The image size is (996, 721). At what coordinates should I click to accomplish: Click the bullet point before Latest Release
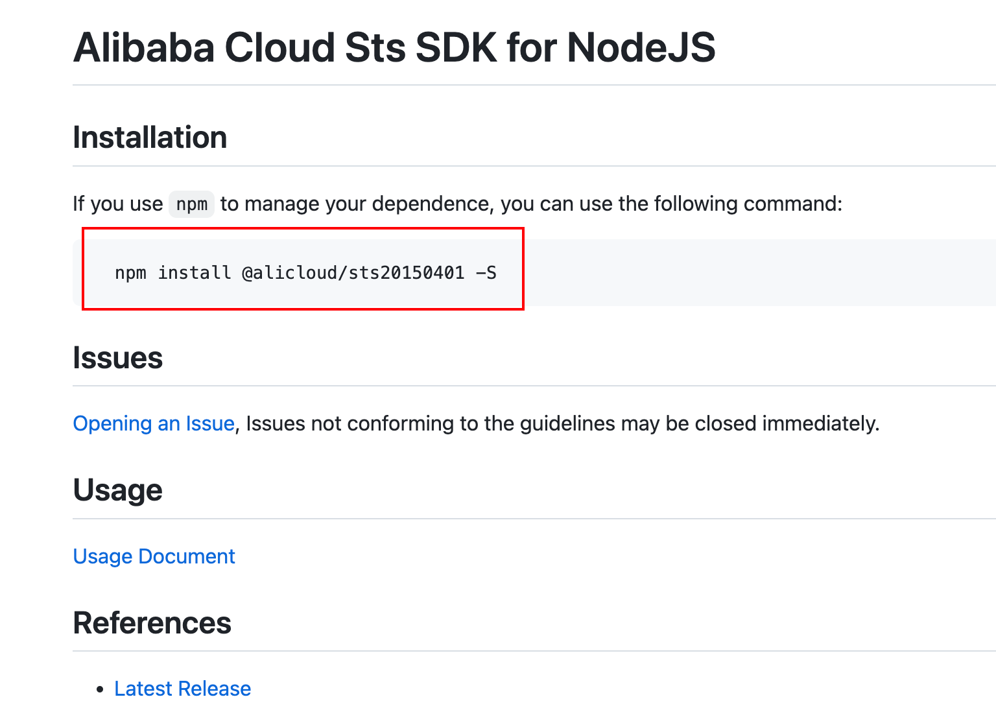click(100, 689)
